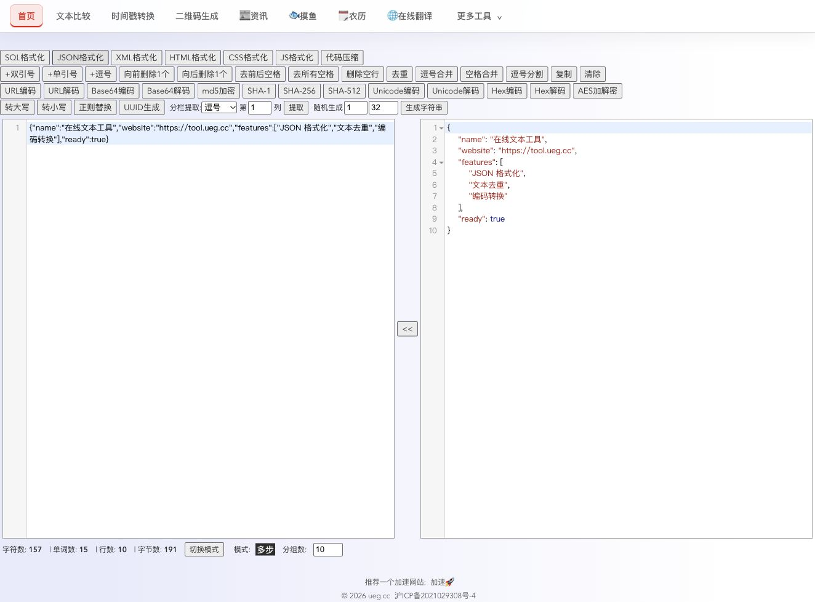Clear the editor with 清除
This screenshot has width=815, height=602.
(593, 74)
